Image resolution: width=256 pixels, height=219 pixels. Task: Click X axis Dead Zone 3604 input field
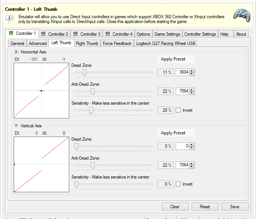pos(182,72)
